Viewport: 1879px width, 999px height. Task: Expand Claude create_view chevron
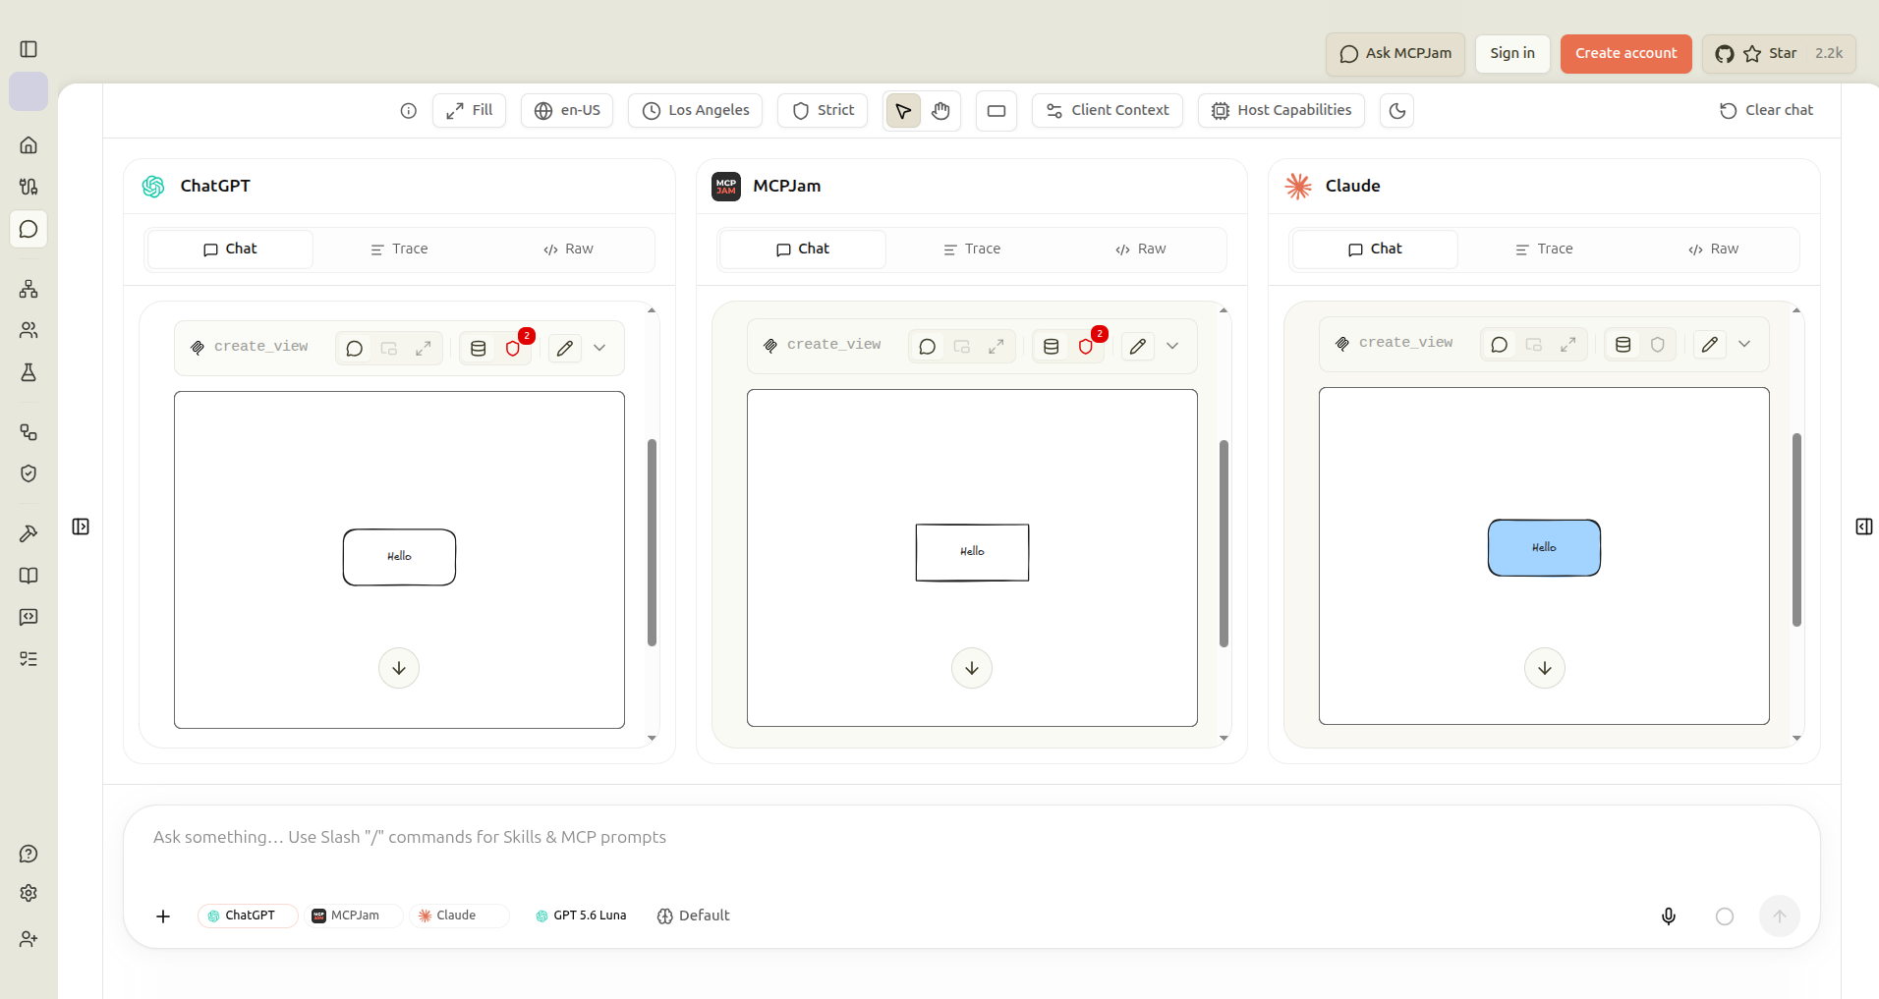pos(1744,345)
